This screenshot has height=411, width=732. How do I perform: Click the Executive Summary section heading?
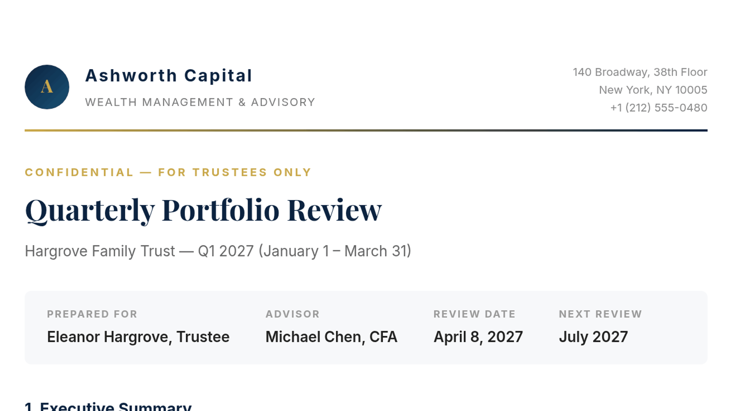pyautogui.click(x=108, y=406)
